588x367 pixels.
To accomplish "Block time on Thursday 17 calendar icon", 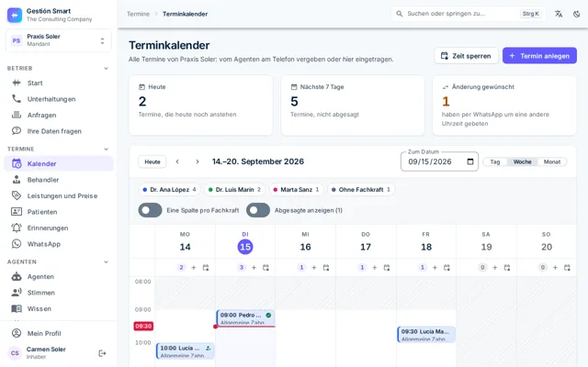I will [387, 267].
